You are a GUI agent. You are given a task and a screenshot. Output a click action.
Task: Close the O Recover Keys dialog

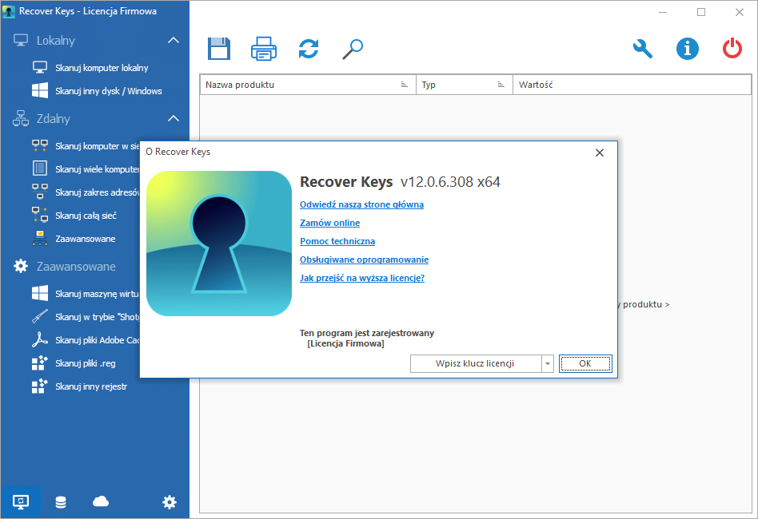pos(600,153)
